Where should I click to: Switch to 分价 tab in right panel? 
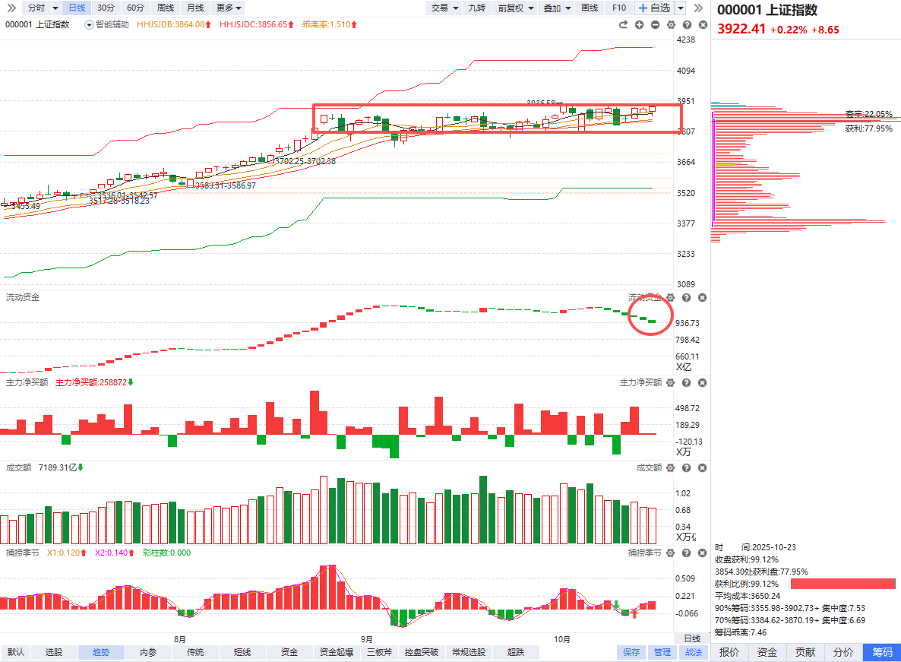pos(843,652)
